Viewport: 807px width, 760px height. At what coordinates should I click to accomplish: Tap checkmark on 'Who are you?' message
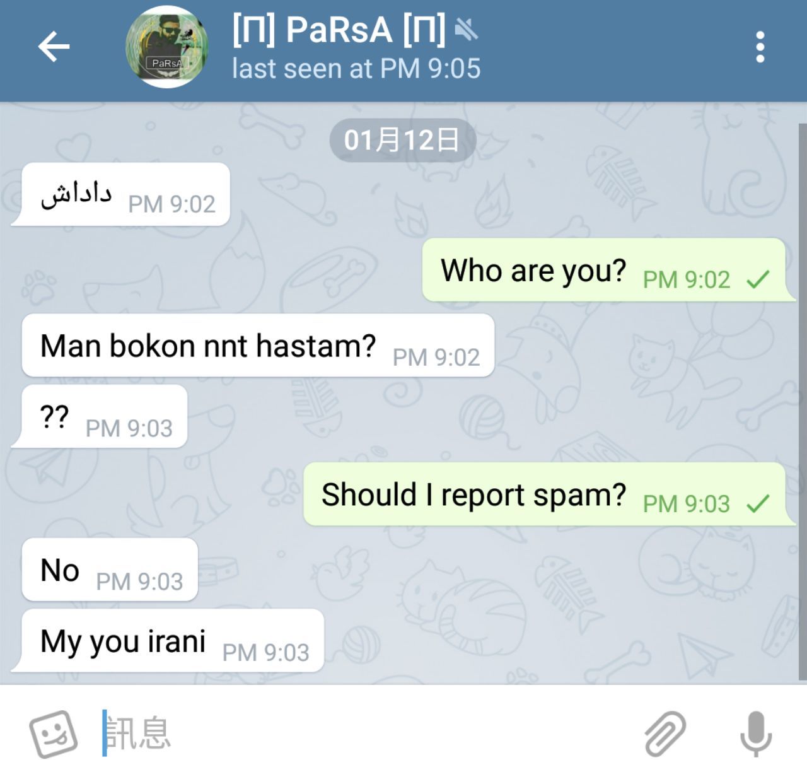pos(758,279)
